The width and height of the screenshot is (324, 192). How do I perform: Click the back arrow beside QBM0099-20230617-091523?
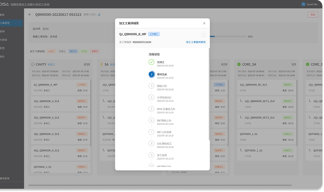click(x=29, y=15)
